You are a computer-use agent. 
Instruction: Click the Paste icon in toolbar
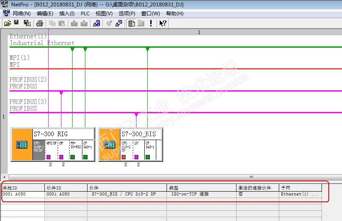62,23
